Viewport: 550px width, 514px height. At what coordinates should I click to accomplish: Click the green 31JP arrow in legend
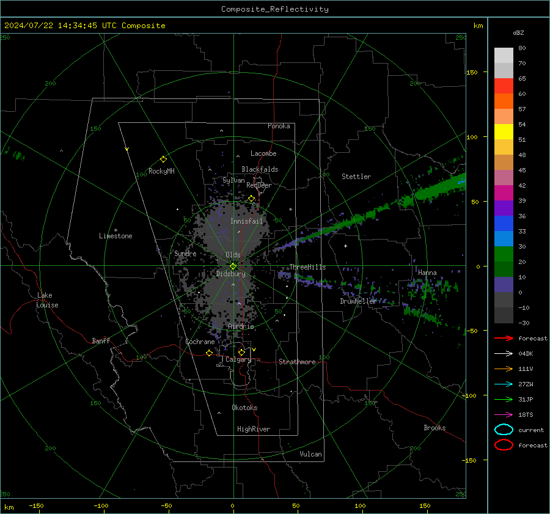(x=504, y=399)
